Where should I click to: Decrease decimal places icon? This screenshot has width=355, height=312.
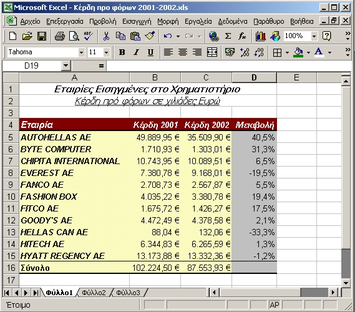[x=259, y=52]
